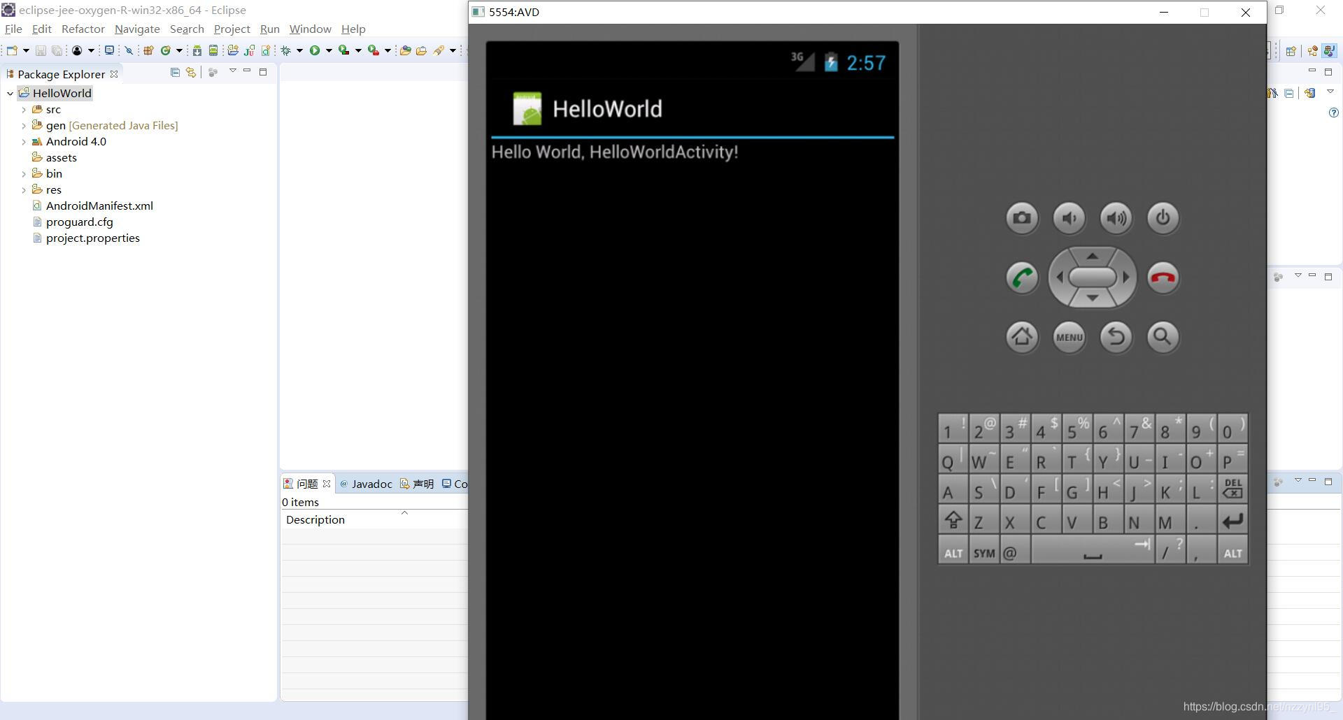The height and width of the screenshot is (720, 1343).
Task: Collapse the HelloWorld project node
Action: tap(10, 93)
